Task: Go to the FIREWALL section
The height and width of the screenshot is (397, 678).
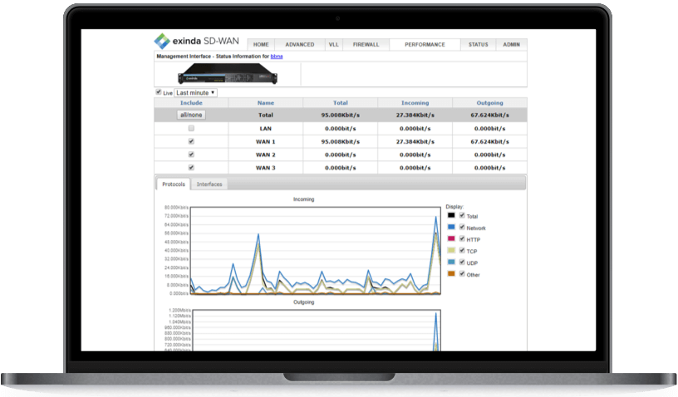Action: (x=366, y=45)
